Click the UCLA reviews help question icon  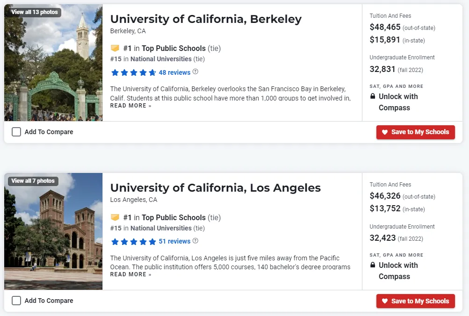pos(195,241)
